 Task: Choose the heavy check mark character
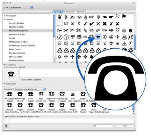pos(92,24)
